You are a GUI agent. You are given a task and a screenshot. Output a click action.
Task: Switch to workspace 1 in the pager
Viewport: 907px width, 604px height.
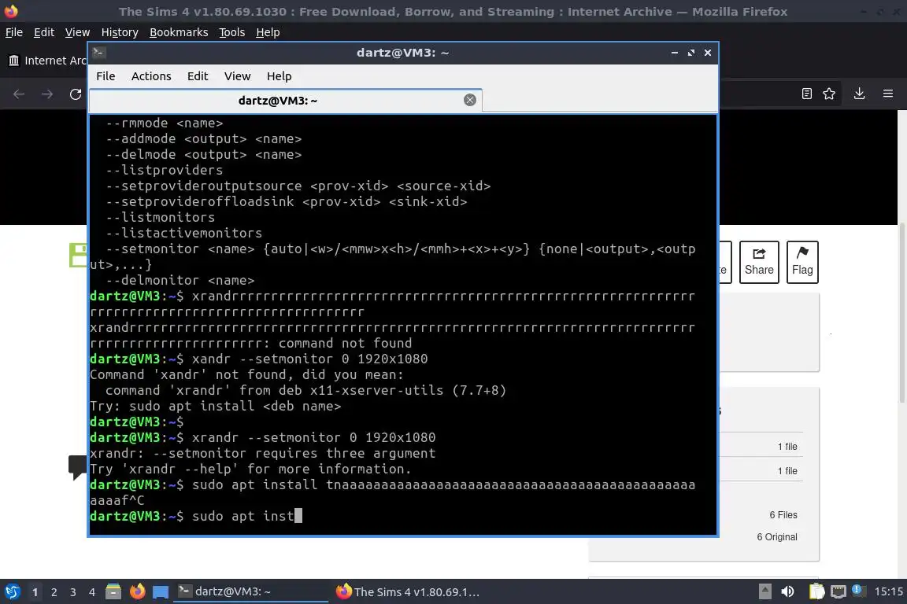point(35,592)
